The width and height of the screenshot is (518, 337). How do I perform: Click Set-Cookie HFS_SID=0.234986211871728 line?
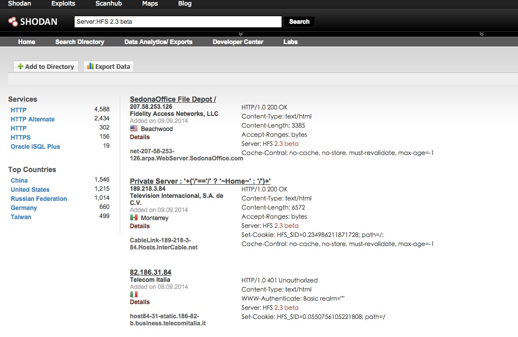[313, 235]
